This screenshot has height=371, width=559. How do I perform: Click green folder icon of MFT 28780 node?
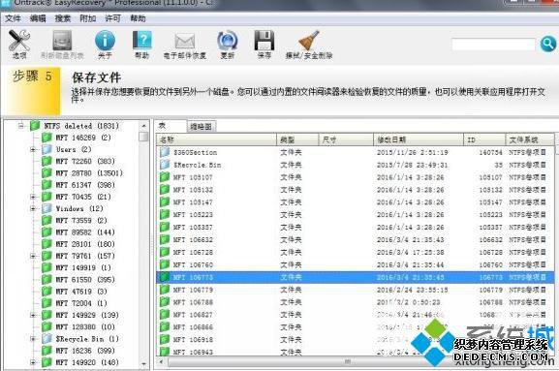point(47,172)
